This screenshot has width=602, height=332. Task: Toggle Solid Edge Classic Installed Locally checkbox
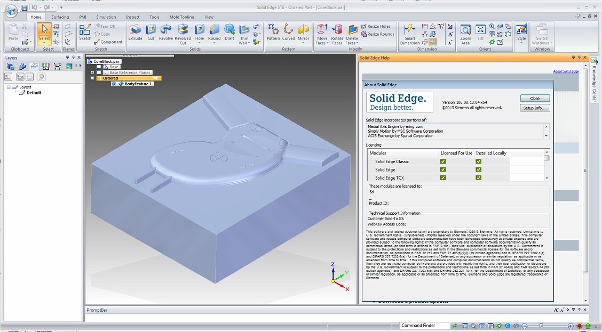coord(478,161)
